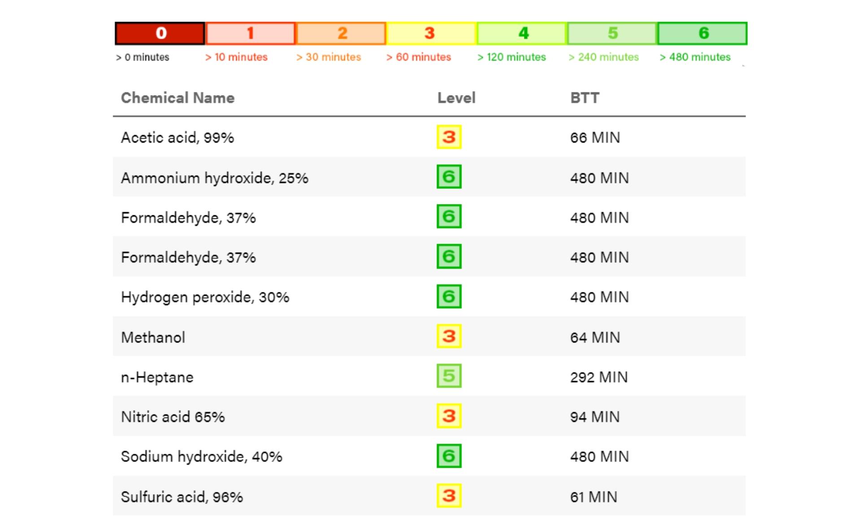Click the green level 6 legend box

[x=702, y=33]
